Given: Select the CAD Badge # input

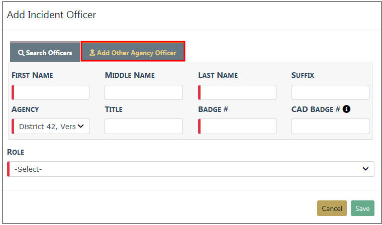Looking at the screenshot, I should [x=330, y=127].
